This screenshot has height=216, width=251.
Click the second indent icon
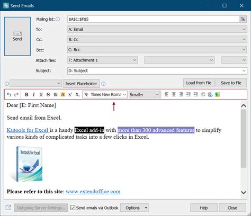click(x=195, y=95)
